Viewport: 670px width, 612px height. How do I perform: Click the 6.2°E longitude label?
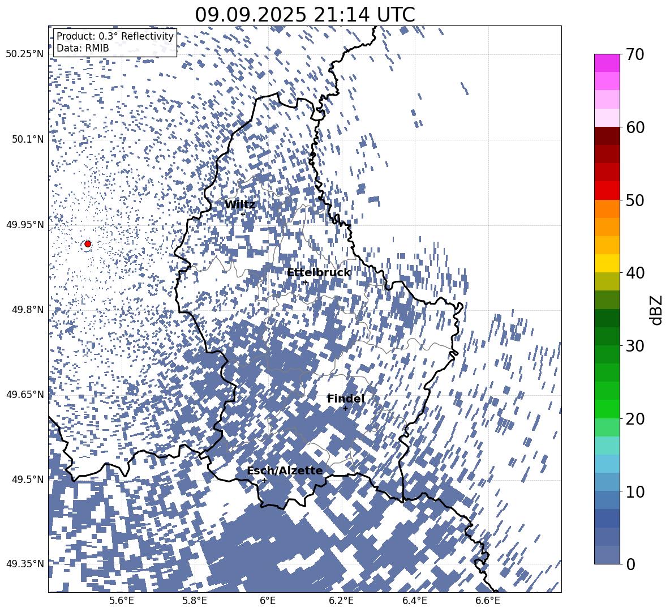341,601
